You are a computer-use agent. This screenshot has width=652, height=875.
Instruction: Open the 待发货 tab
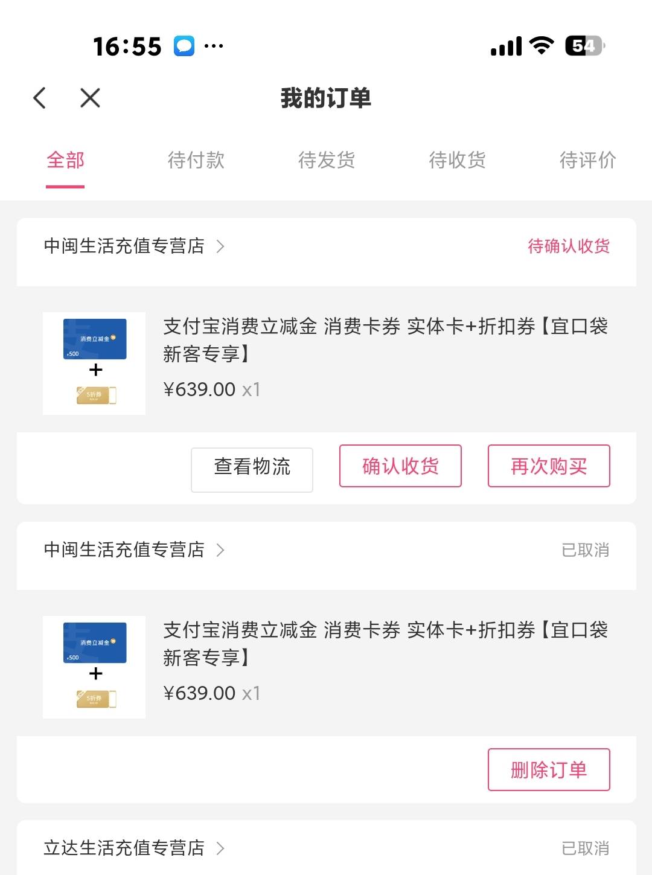(327, 161)
